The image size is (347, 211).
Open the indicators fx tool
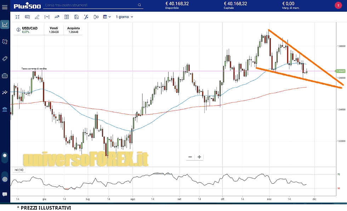point(86,17)
